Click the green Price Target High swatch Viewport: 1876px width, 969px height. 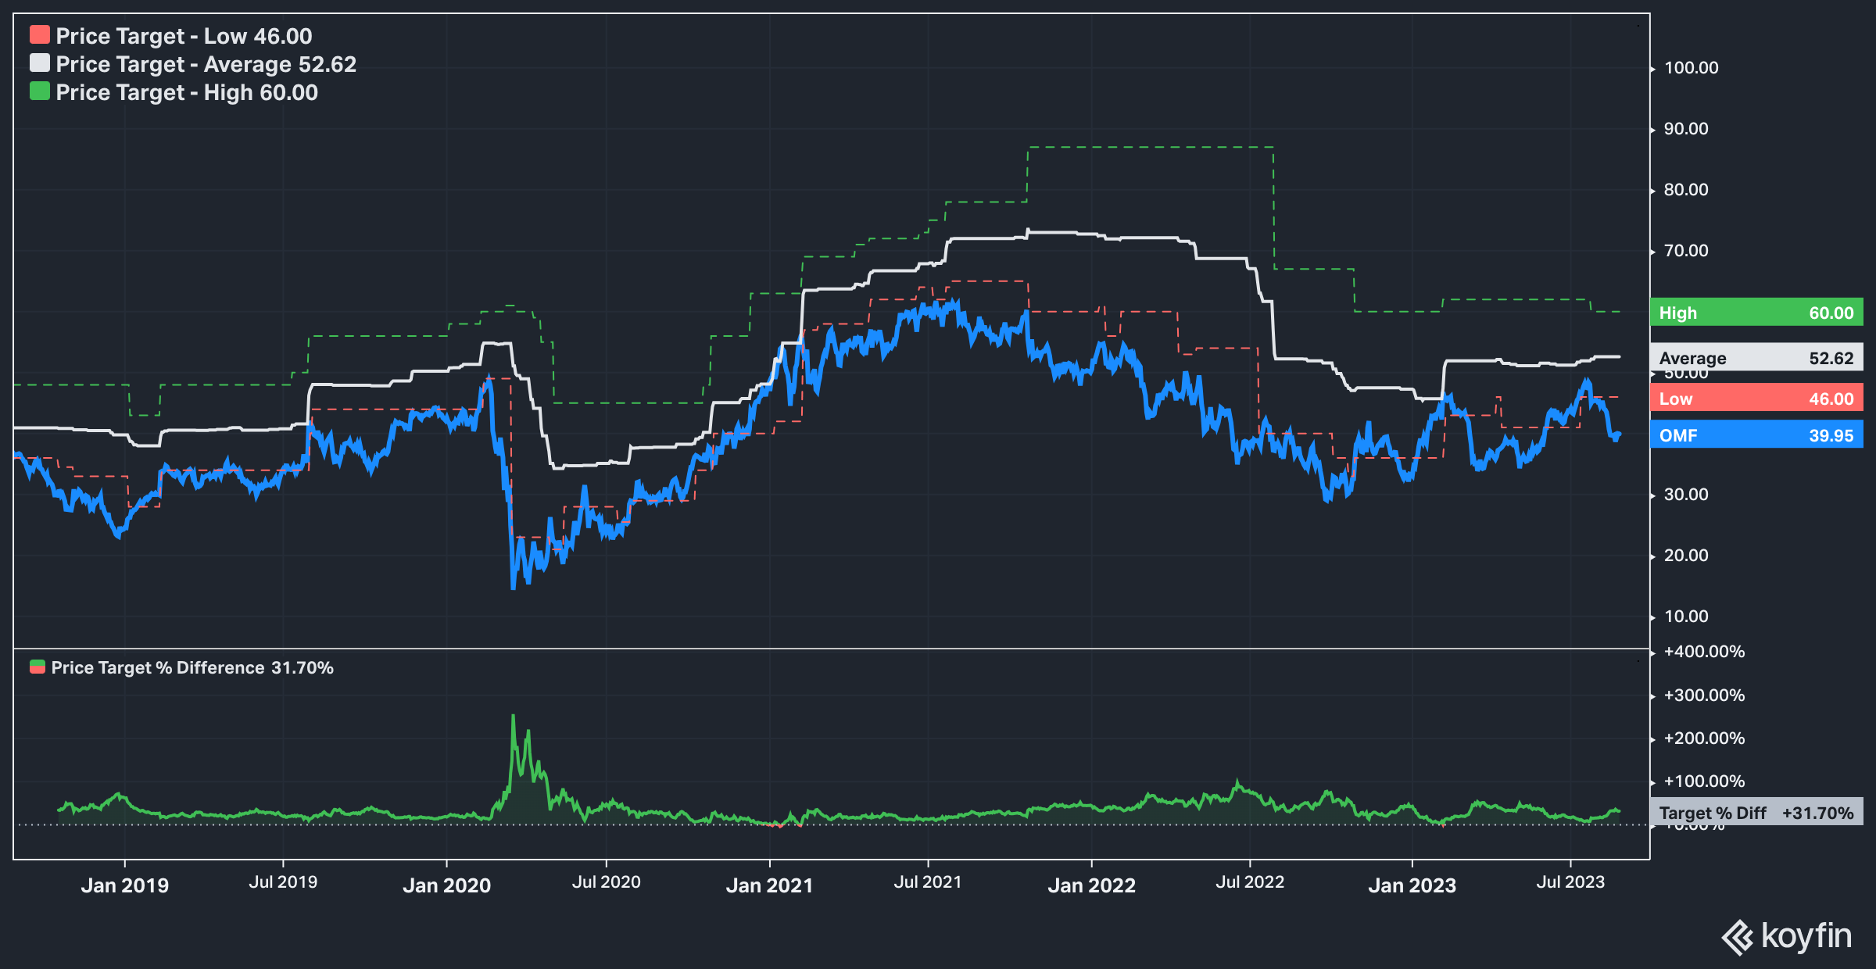click(x=40, y=91)
